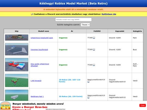Screen dimensions: 147x110
Task: Open the Weldtrans Rail 1 model link
Action: point(37,96)
